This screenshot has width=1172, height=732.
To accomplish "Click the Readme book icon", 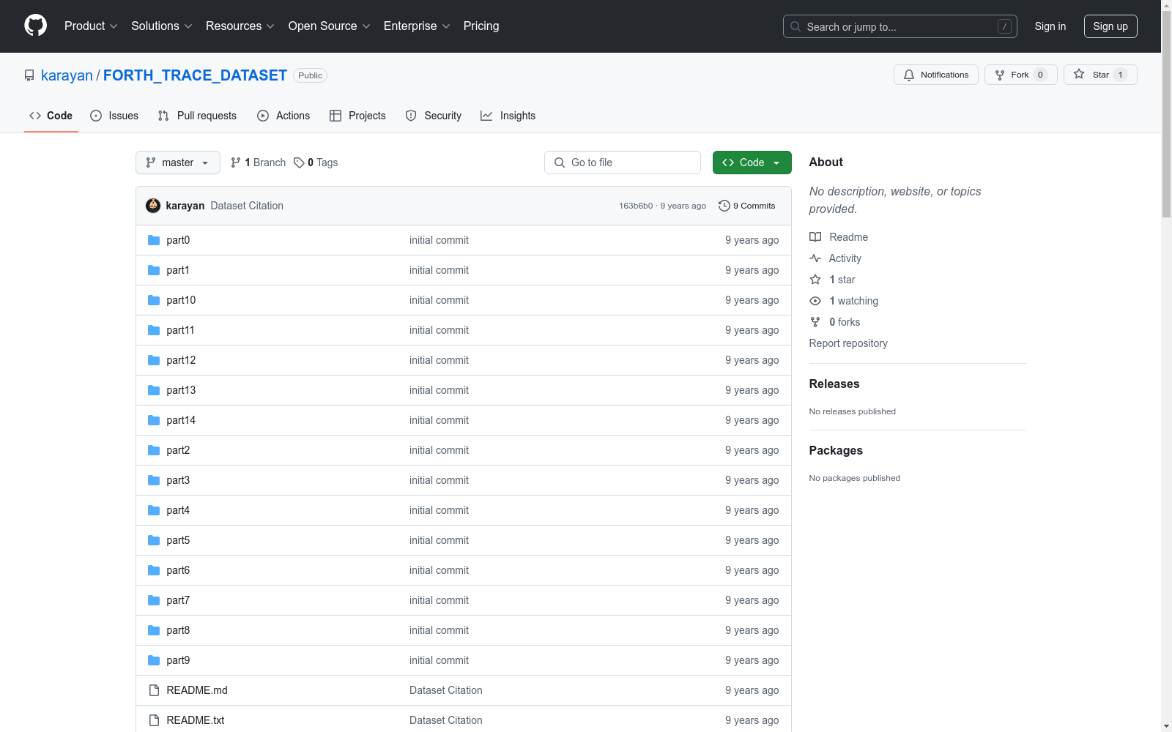I will click(x=815, y=237).
